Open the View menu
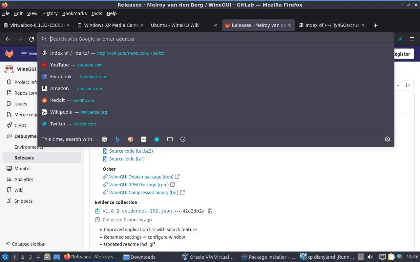This screenshot has height=262, width=420. [32, 13]
